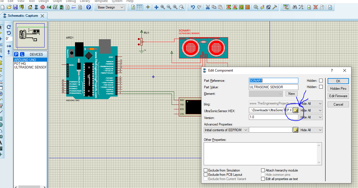Click the hammer icon in toolbar
Viewport: 358px width, 188px height.
coord(275,7)
